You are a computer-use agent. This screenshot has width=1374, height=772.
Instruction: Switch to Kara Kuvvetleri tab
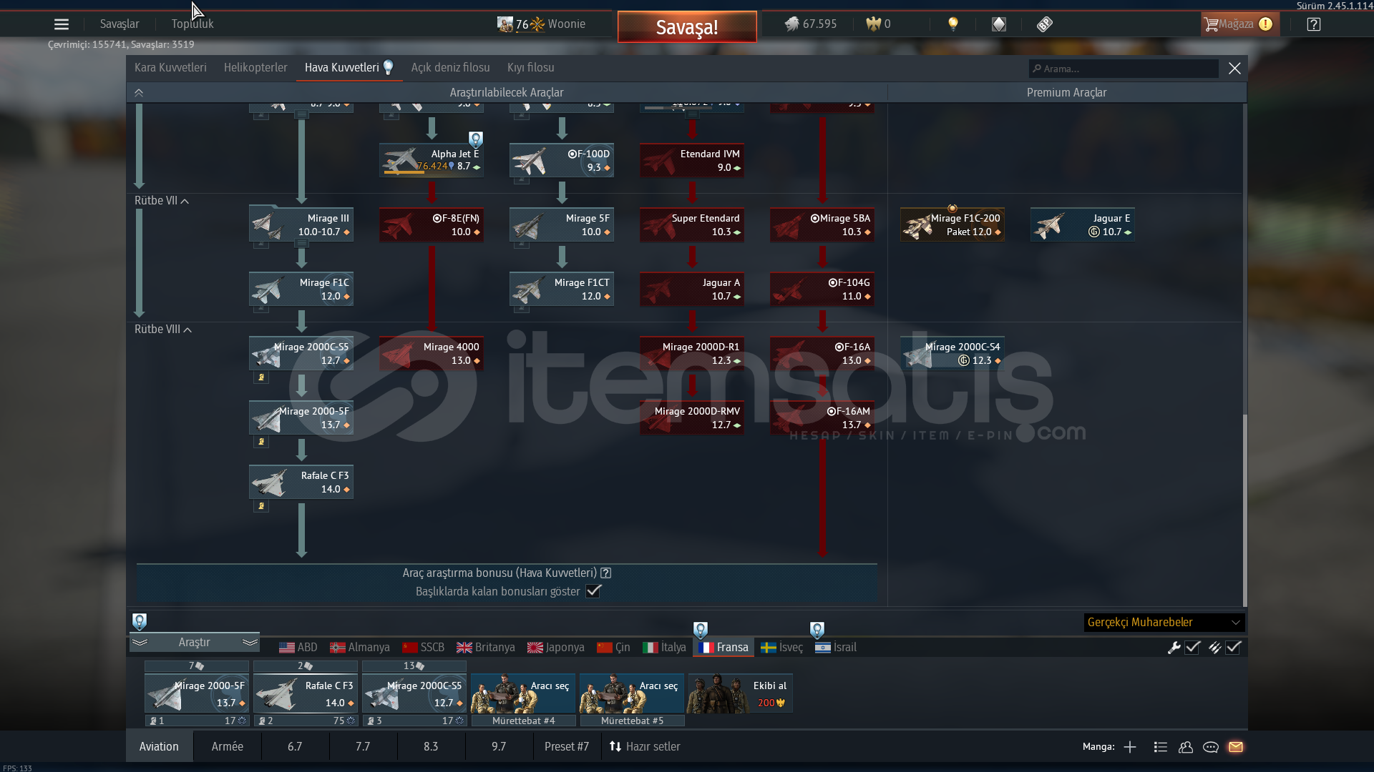[170, 68]
